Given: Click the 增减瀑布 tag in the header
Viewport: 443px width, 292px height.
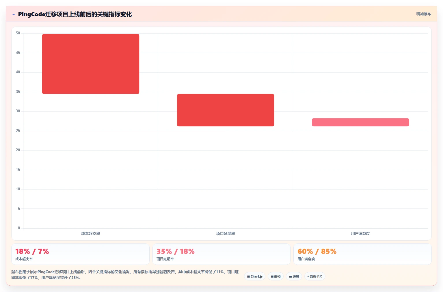Looking at the screenshot, I should click(423, 14).
